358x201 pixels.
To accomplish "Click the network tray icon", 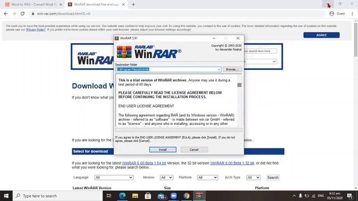I will (x=313, y=196).
